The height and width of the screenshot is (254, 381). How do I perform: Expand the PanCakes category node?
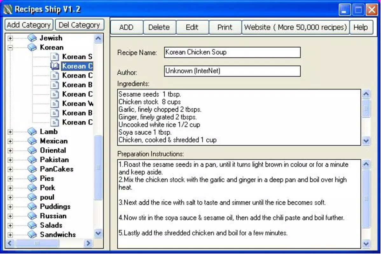[10, 169]
